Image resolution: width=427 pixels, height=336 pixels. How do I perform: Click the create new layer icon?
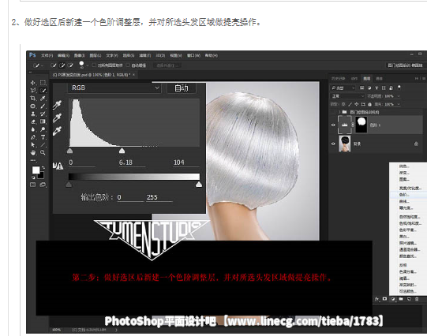point(409,299)
